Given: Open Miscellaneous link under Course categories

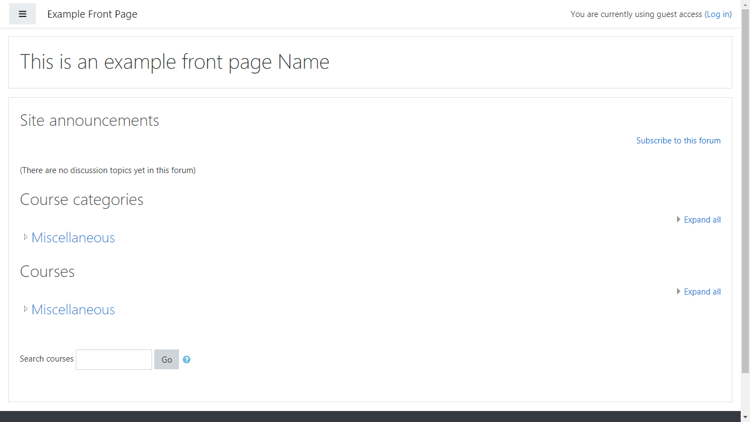Looking at the screenshot, I should (x=73, y=237).
